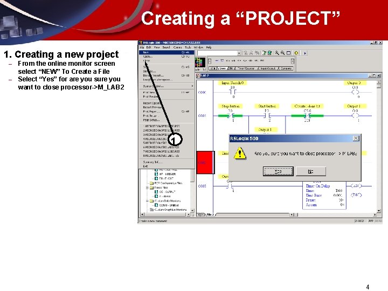This screenshot has height=291, width=388.
Task: Click the Timer On Delay instruction block
Action: tap(324, 195)
